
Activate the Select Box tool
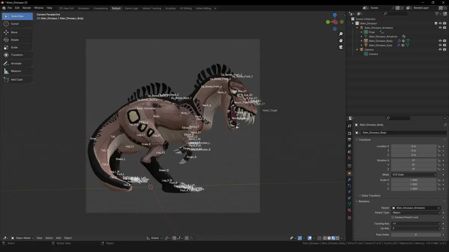point(17,16)
